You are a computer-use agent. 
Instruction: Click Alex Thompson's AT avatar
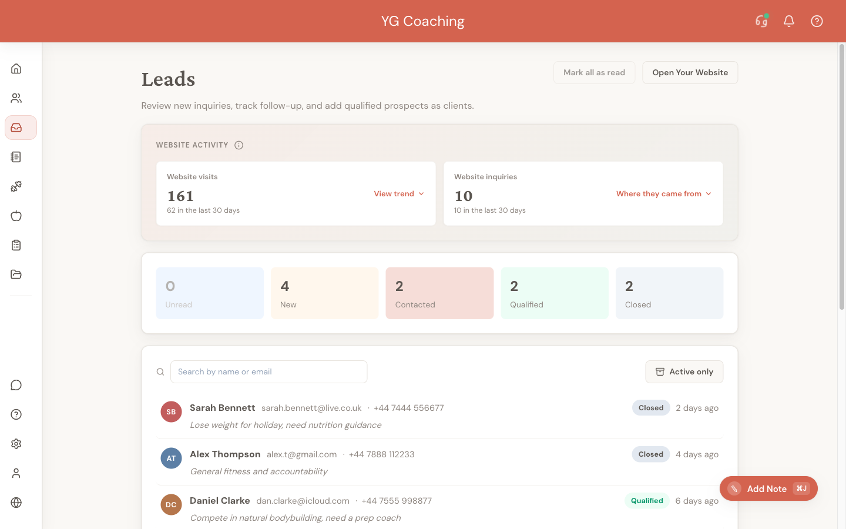[171, 458]
